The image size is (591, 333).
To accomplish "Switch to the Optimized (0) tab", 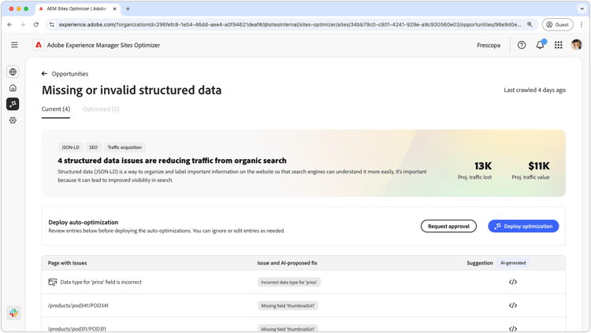I will click(101, 109).
